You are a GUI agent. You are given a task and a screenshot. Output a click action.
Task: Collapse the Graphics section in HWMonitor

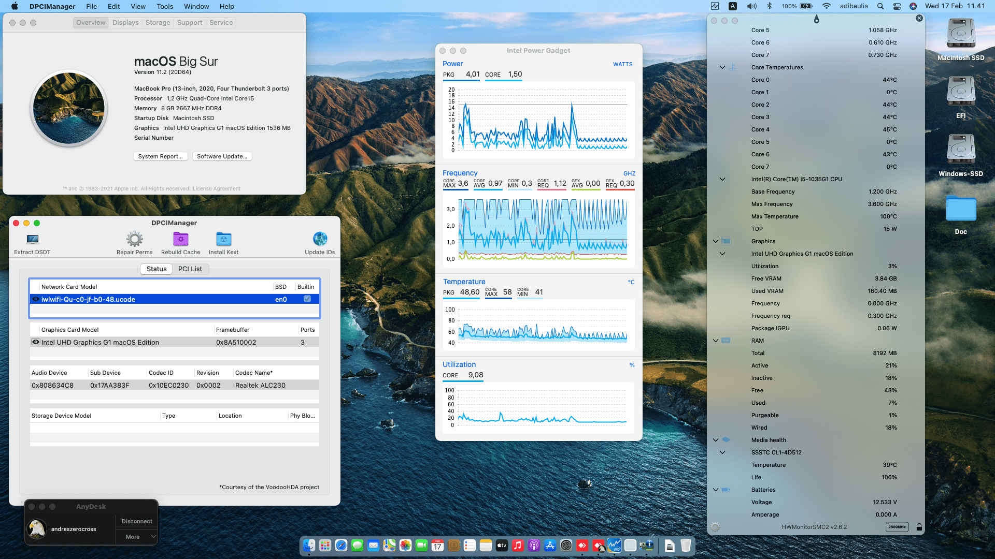pos(715,241)
